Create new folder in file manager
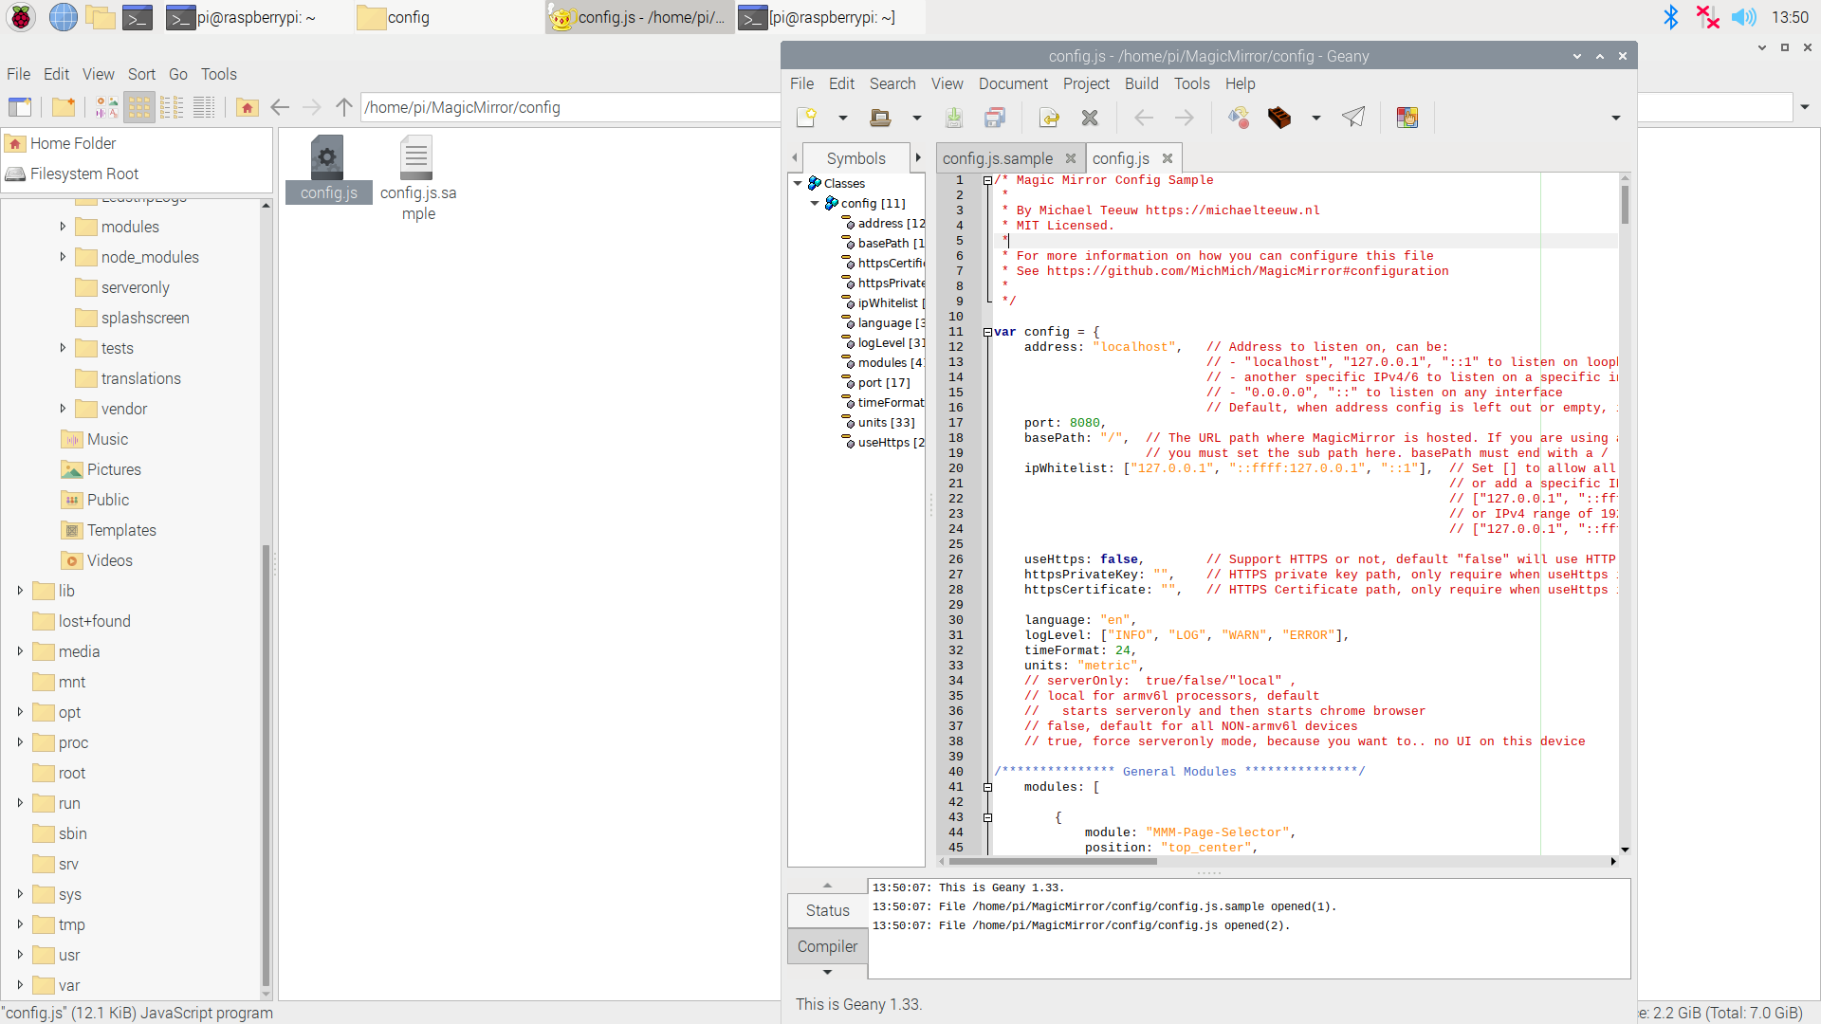This screenshot has height=1024, width=1821. click(x=64, y=107)
